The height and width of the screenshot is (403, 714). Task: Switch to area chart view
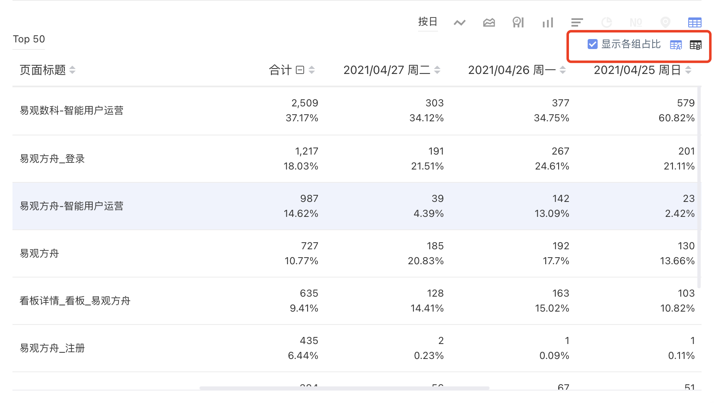click(x=489, y=22)
